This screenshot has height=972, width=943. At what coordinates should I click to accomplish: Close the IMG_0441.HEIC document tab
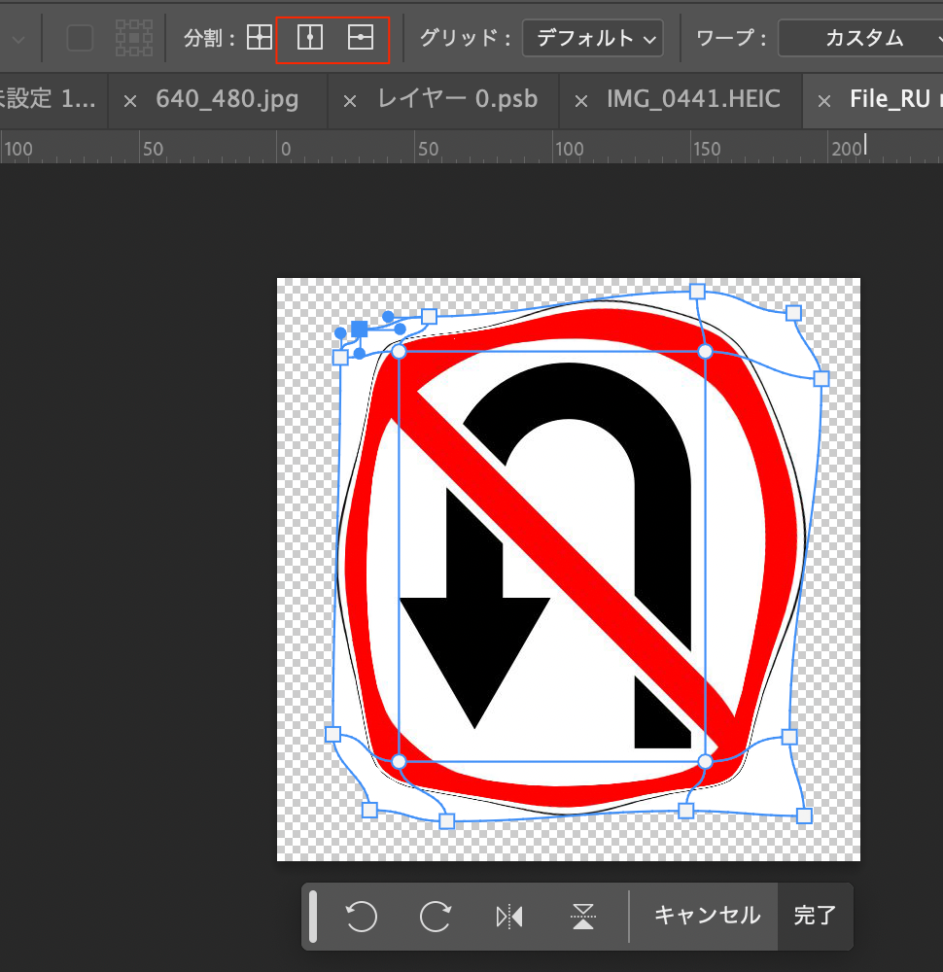coord(581,100)
